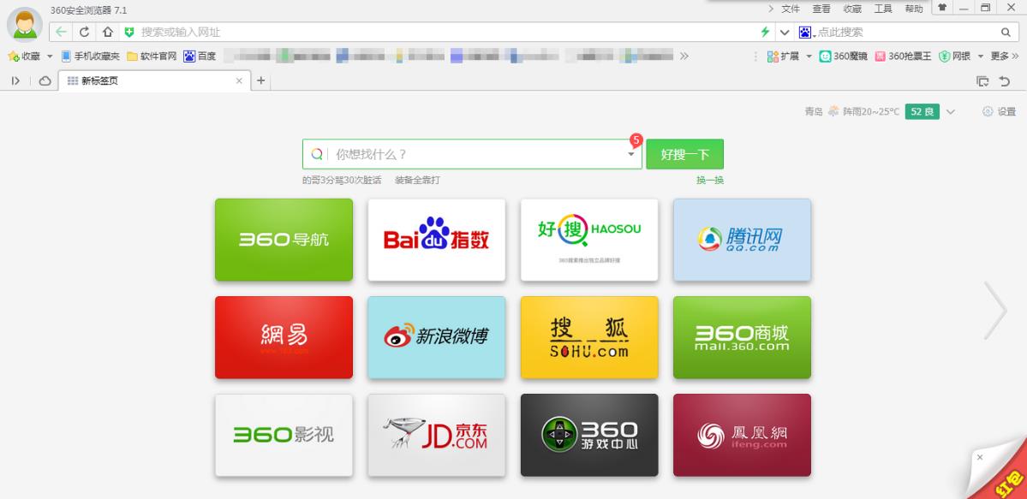The image size is (1027, 499).
Task: Open the 帮助 menu
Action: 914,9
